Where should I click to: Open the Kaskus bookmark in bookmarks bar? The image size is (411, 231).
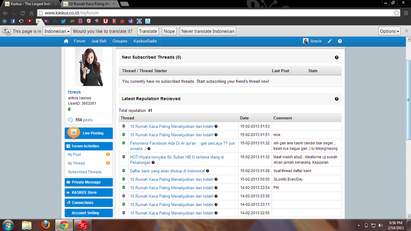[x=38, y=21]
